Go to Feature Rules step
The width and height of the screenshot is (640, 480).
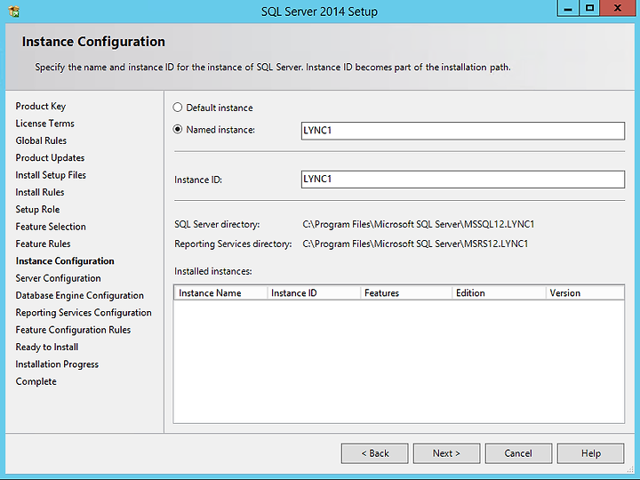coord(43,244)
